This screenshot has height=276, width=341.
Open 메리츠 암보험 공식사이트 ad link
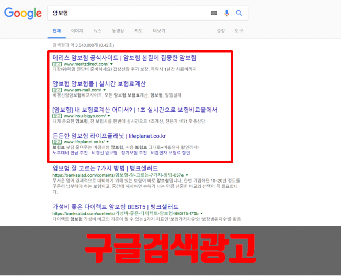(124, 58)
